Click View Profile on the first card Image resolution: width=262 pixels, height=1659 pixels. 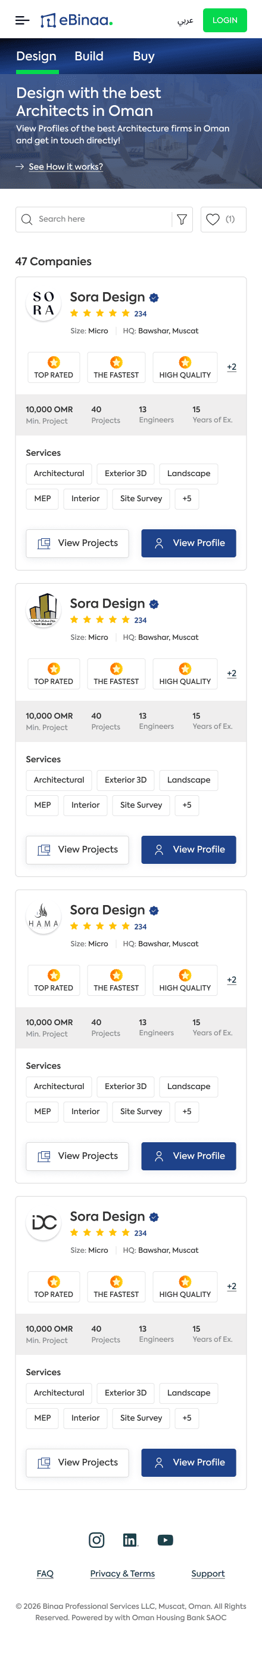click(x=189, y=544)
